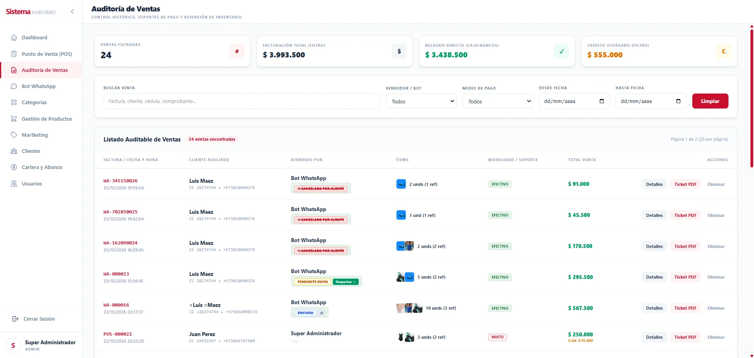This screenshot has height=358, width=754.
Task: Open the Vendedor / Bot dropdown
Action: 421,101
